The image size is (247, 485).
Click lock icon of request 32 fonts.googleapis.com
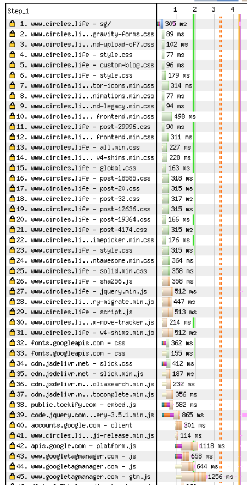click(12, 343)
